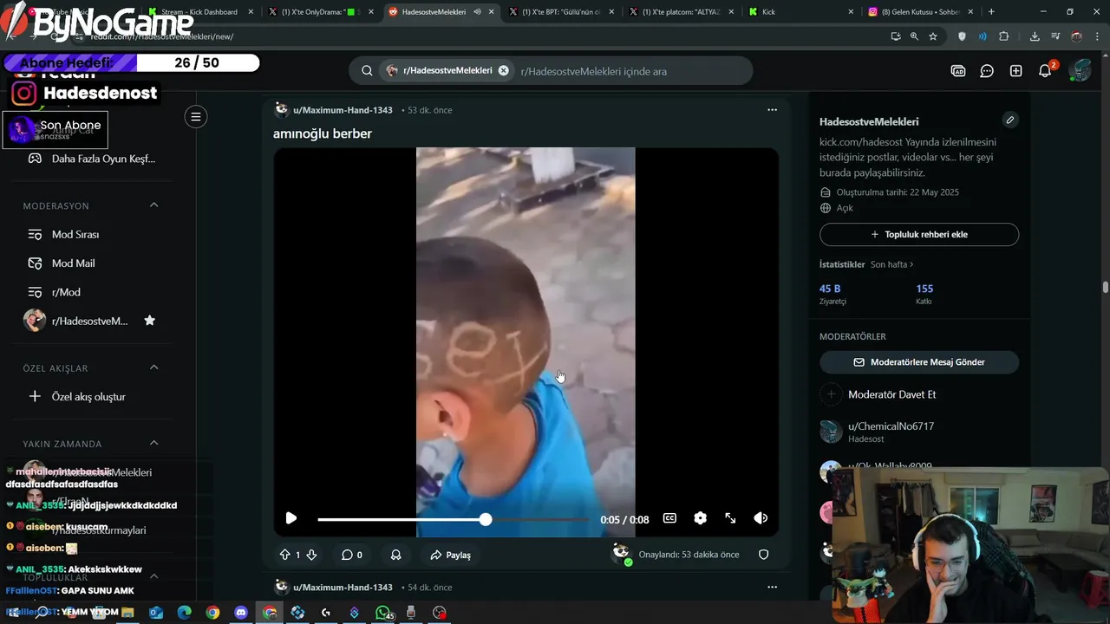Switch to the Kick tab

(x=800, y=12)
